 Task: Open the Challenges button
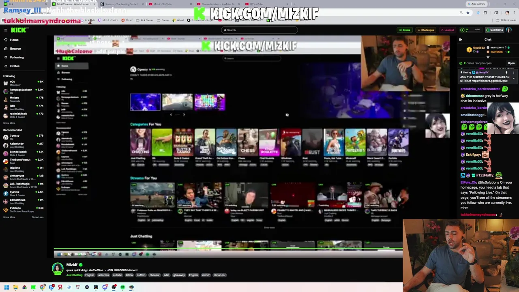425,30
